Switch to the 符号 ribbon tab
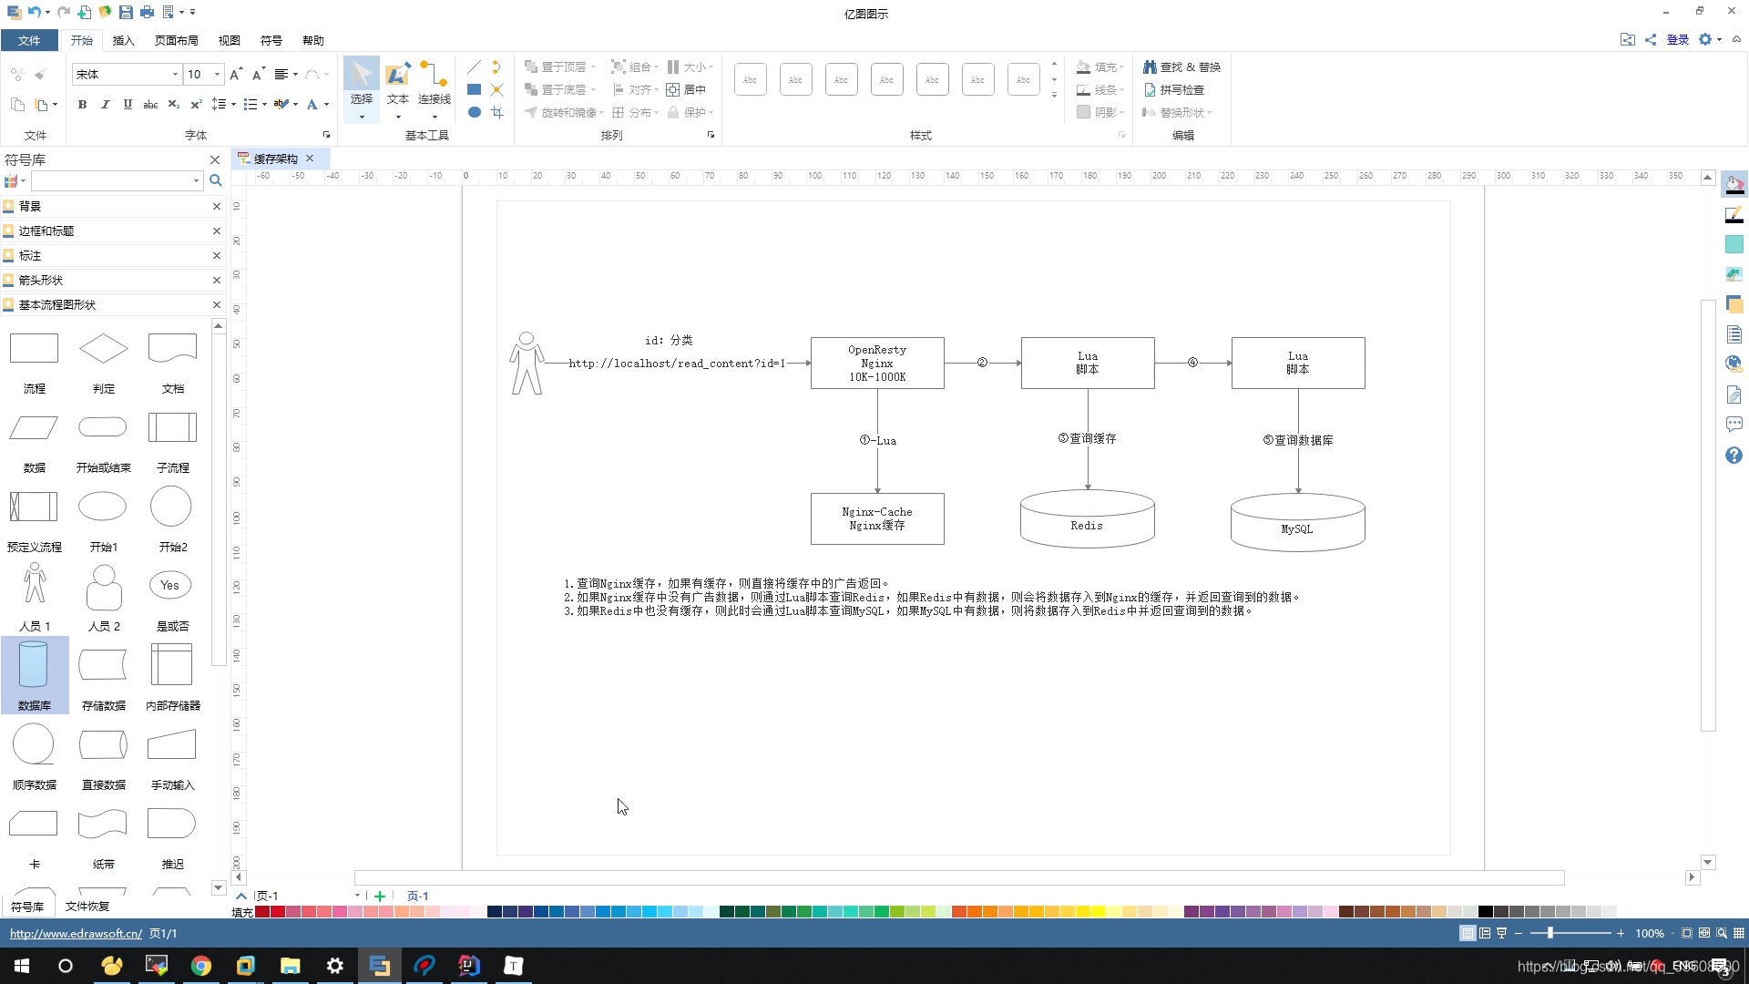Screen dimensions: 1749x984 click(271, 40)
